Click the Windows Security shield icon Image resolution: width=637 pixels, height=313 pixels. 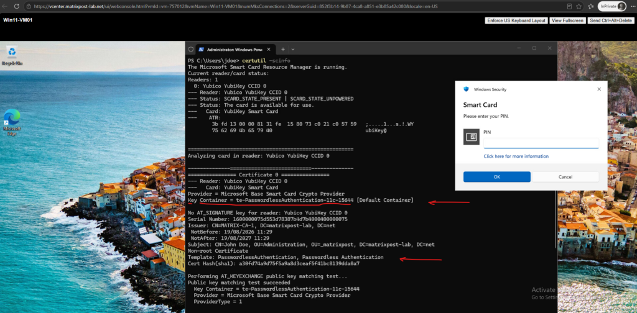click(466, 89)
